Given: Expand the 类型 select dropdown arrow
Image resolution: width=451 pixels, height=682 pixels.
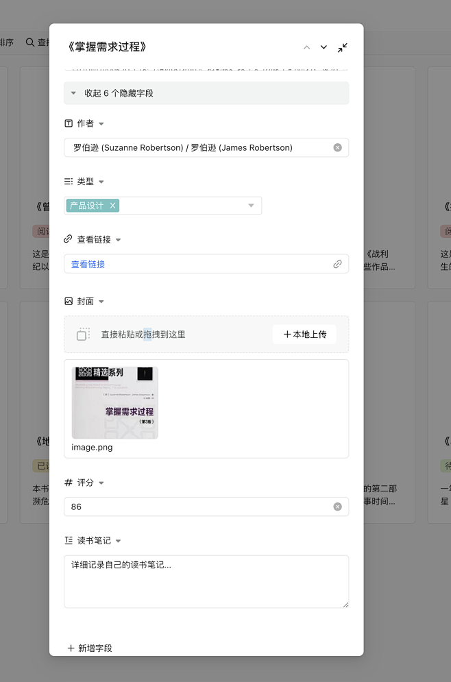Looking at the screenshot, I should tap(251, 206).
